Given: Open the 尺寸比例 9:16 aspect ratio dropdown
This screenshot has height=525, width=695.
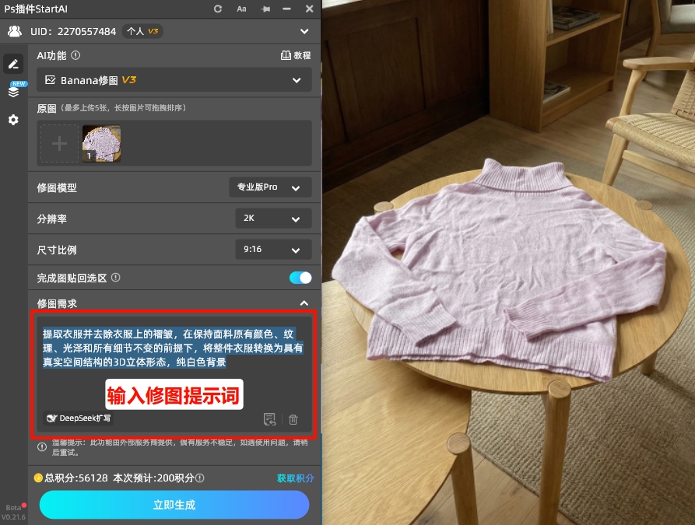Looking at the screenshot, I should [272, 250].
